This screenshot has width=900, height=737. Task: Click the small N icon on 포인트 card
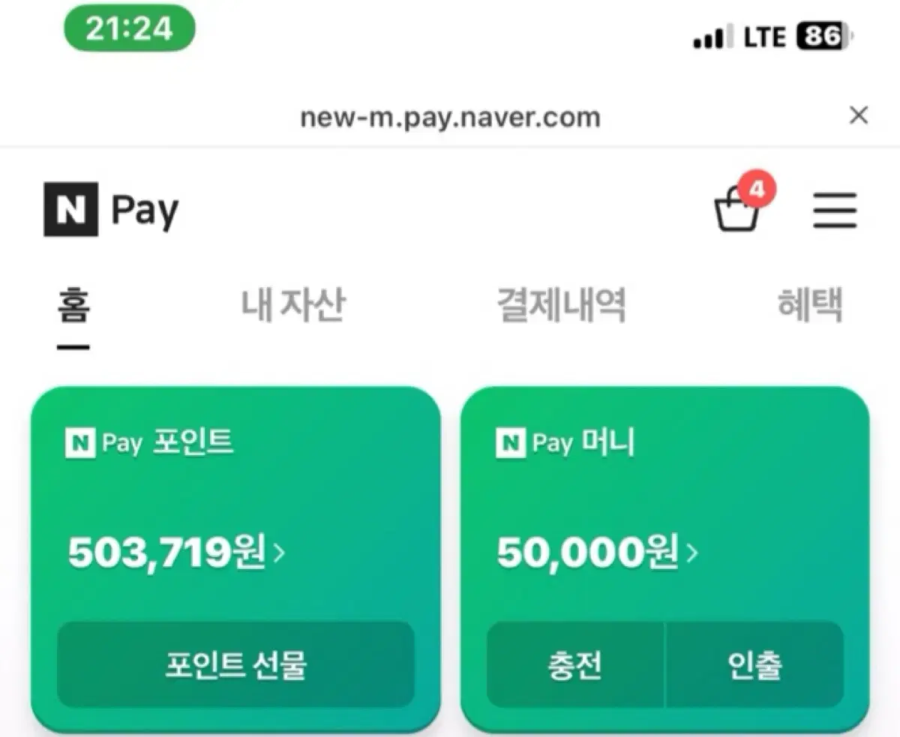[80, 442]
